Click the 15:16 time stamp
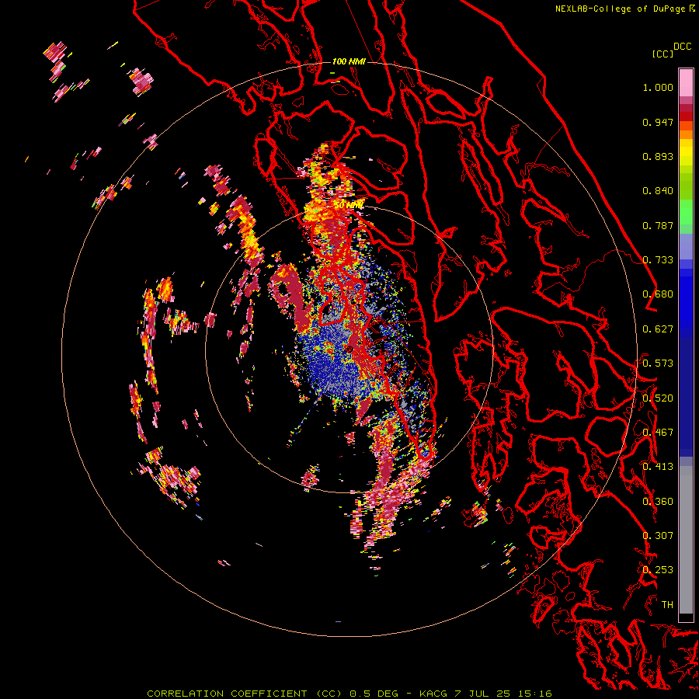Viewport: 699px width, 699px height. (x=535, y=694)
